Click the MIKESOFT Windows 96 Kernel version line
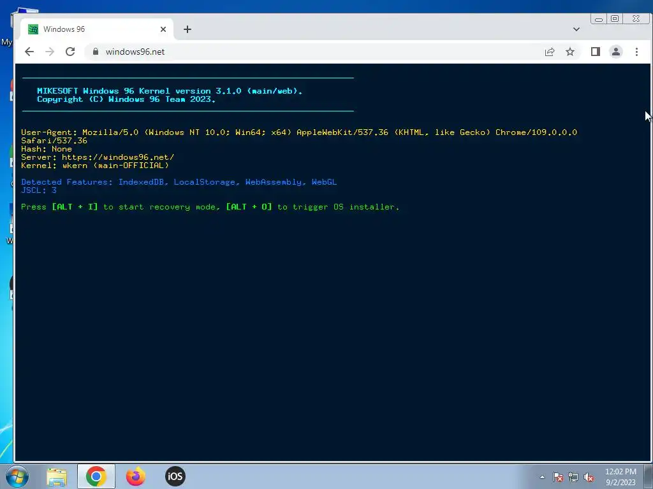Viewport: 653px width, 489px height. click(170, 90)
